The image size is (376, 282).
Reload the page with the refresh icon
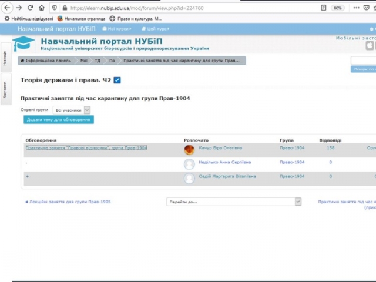[x=30, y=8]
